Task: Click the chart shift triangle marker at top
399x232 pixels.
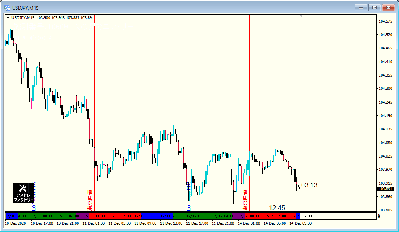Action: [x=301, y=15]
